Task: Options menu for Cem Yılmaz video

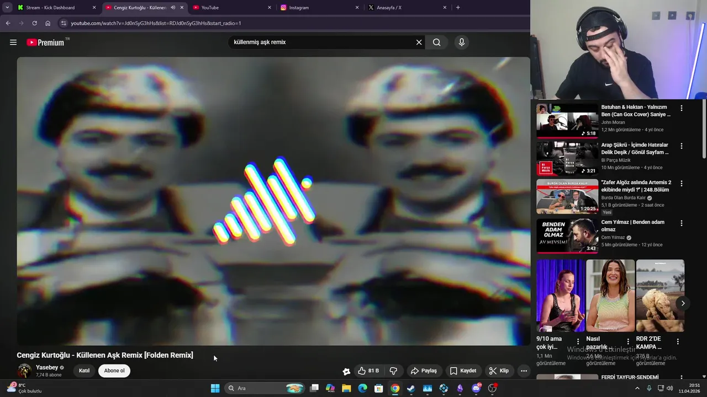Action: coord(682,223)
